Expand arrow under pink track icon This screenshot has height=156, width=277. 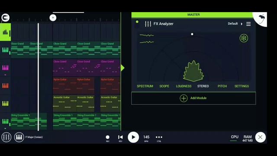5,75
